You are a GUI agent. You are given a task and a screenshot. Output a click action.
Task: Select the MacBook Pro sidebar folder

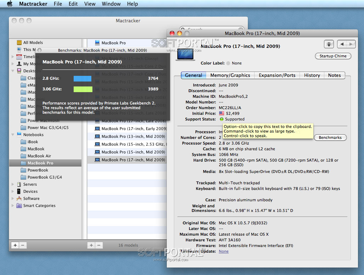[x=45, y=163]
